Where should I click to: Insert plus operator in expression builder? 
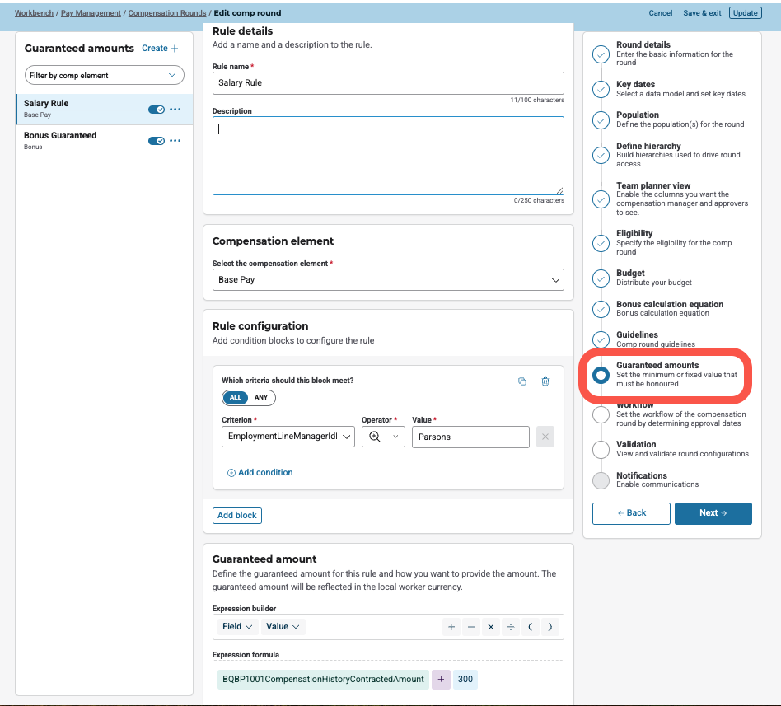[451, 627]
